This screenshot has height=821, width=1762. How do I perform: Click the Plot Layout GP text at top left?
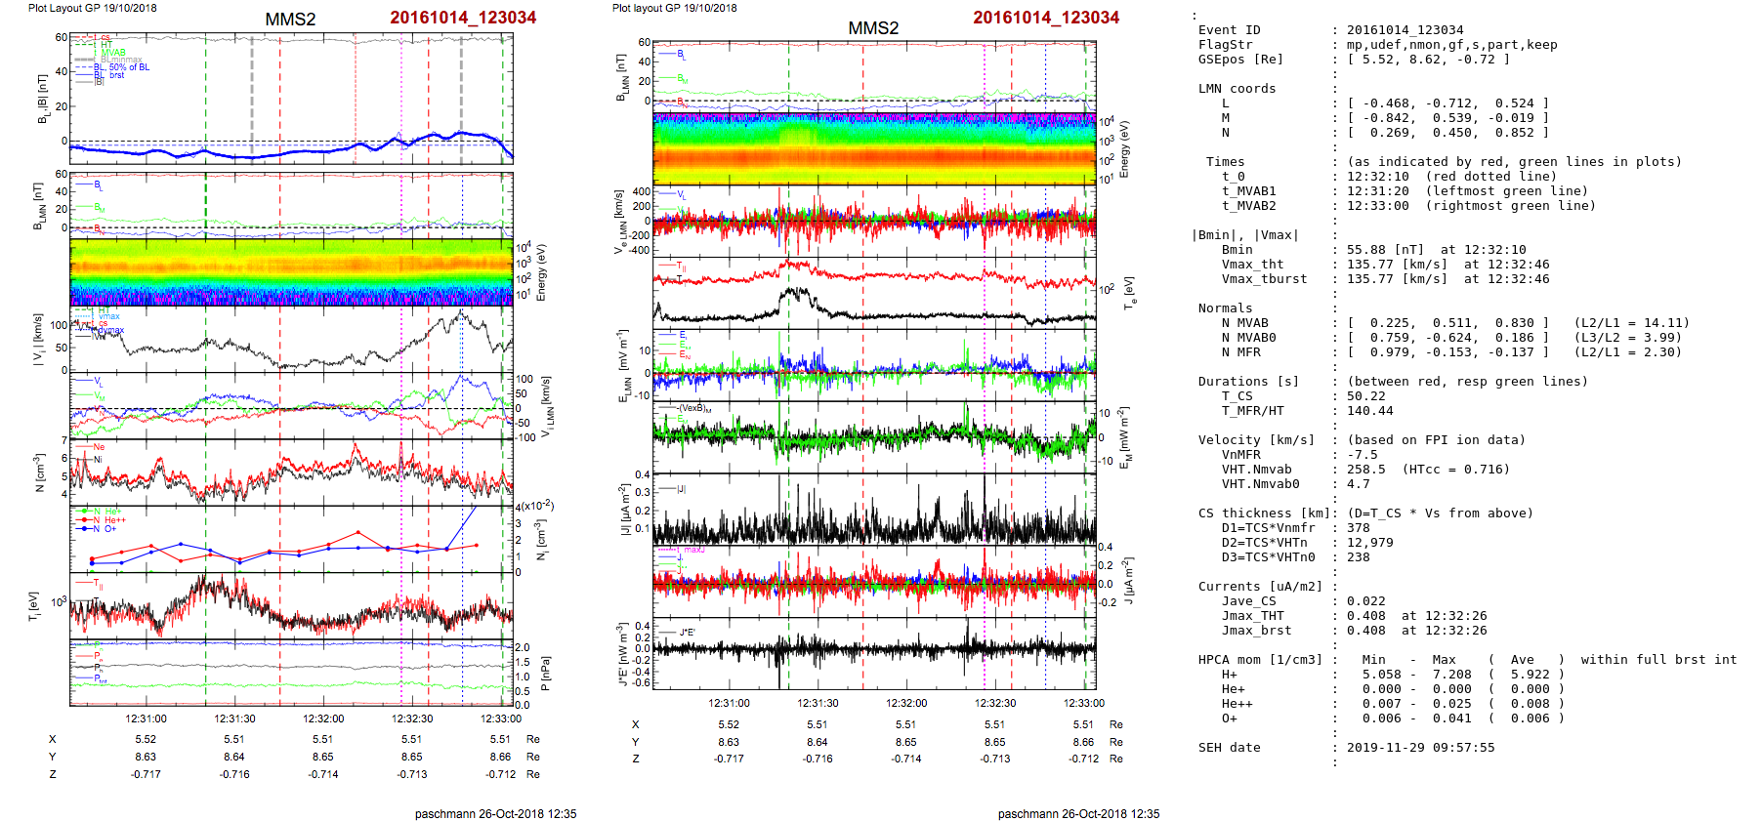tap(92, 8)
